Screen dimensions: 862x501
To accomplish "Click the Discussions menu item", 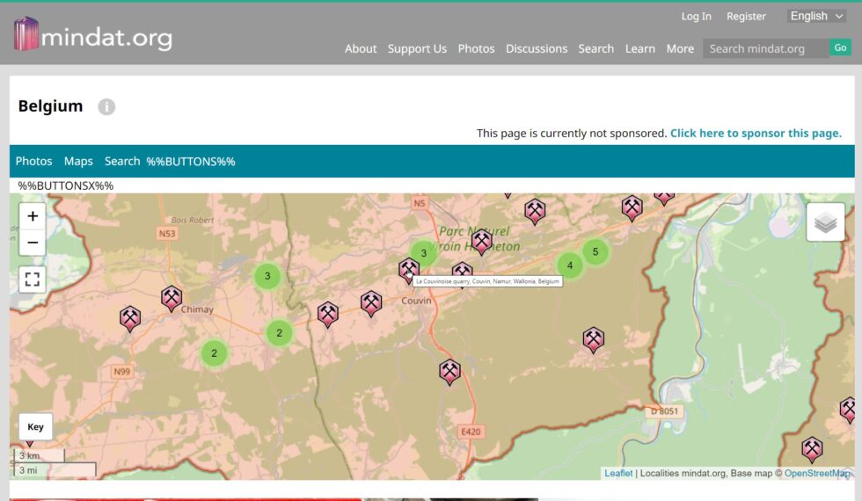I will 537,48.
